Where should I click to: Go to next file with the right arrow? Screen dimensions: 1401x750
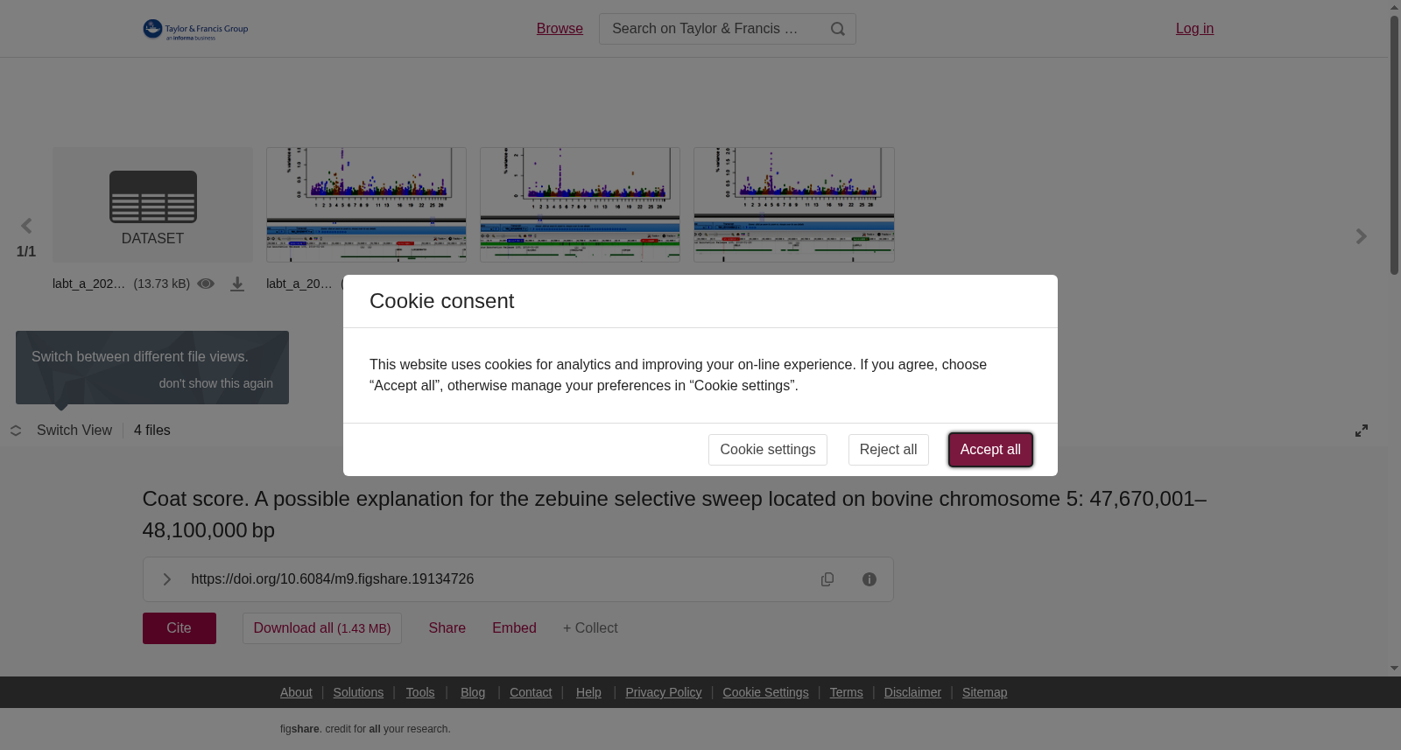tap(1361, 236)
